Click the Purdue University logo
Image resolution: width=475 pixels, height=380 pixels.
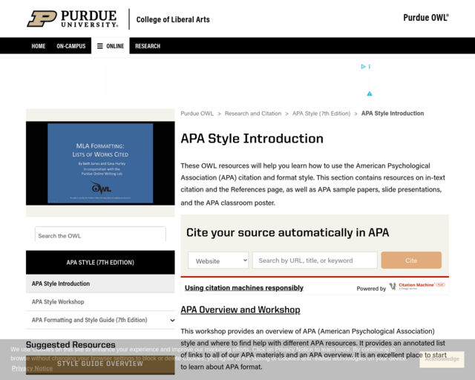coord(73,19)
